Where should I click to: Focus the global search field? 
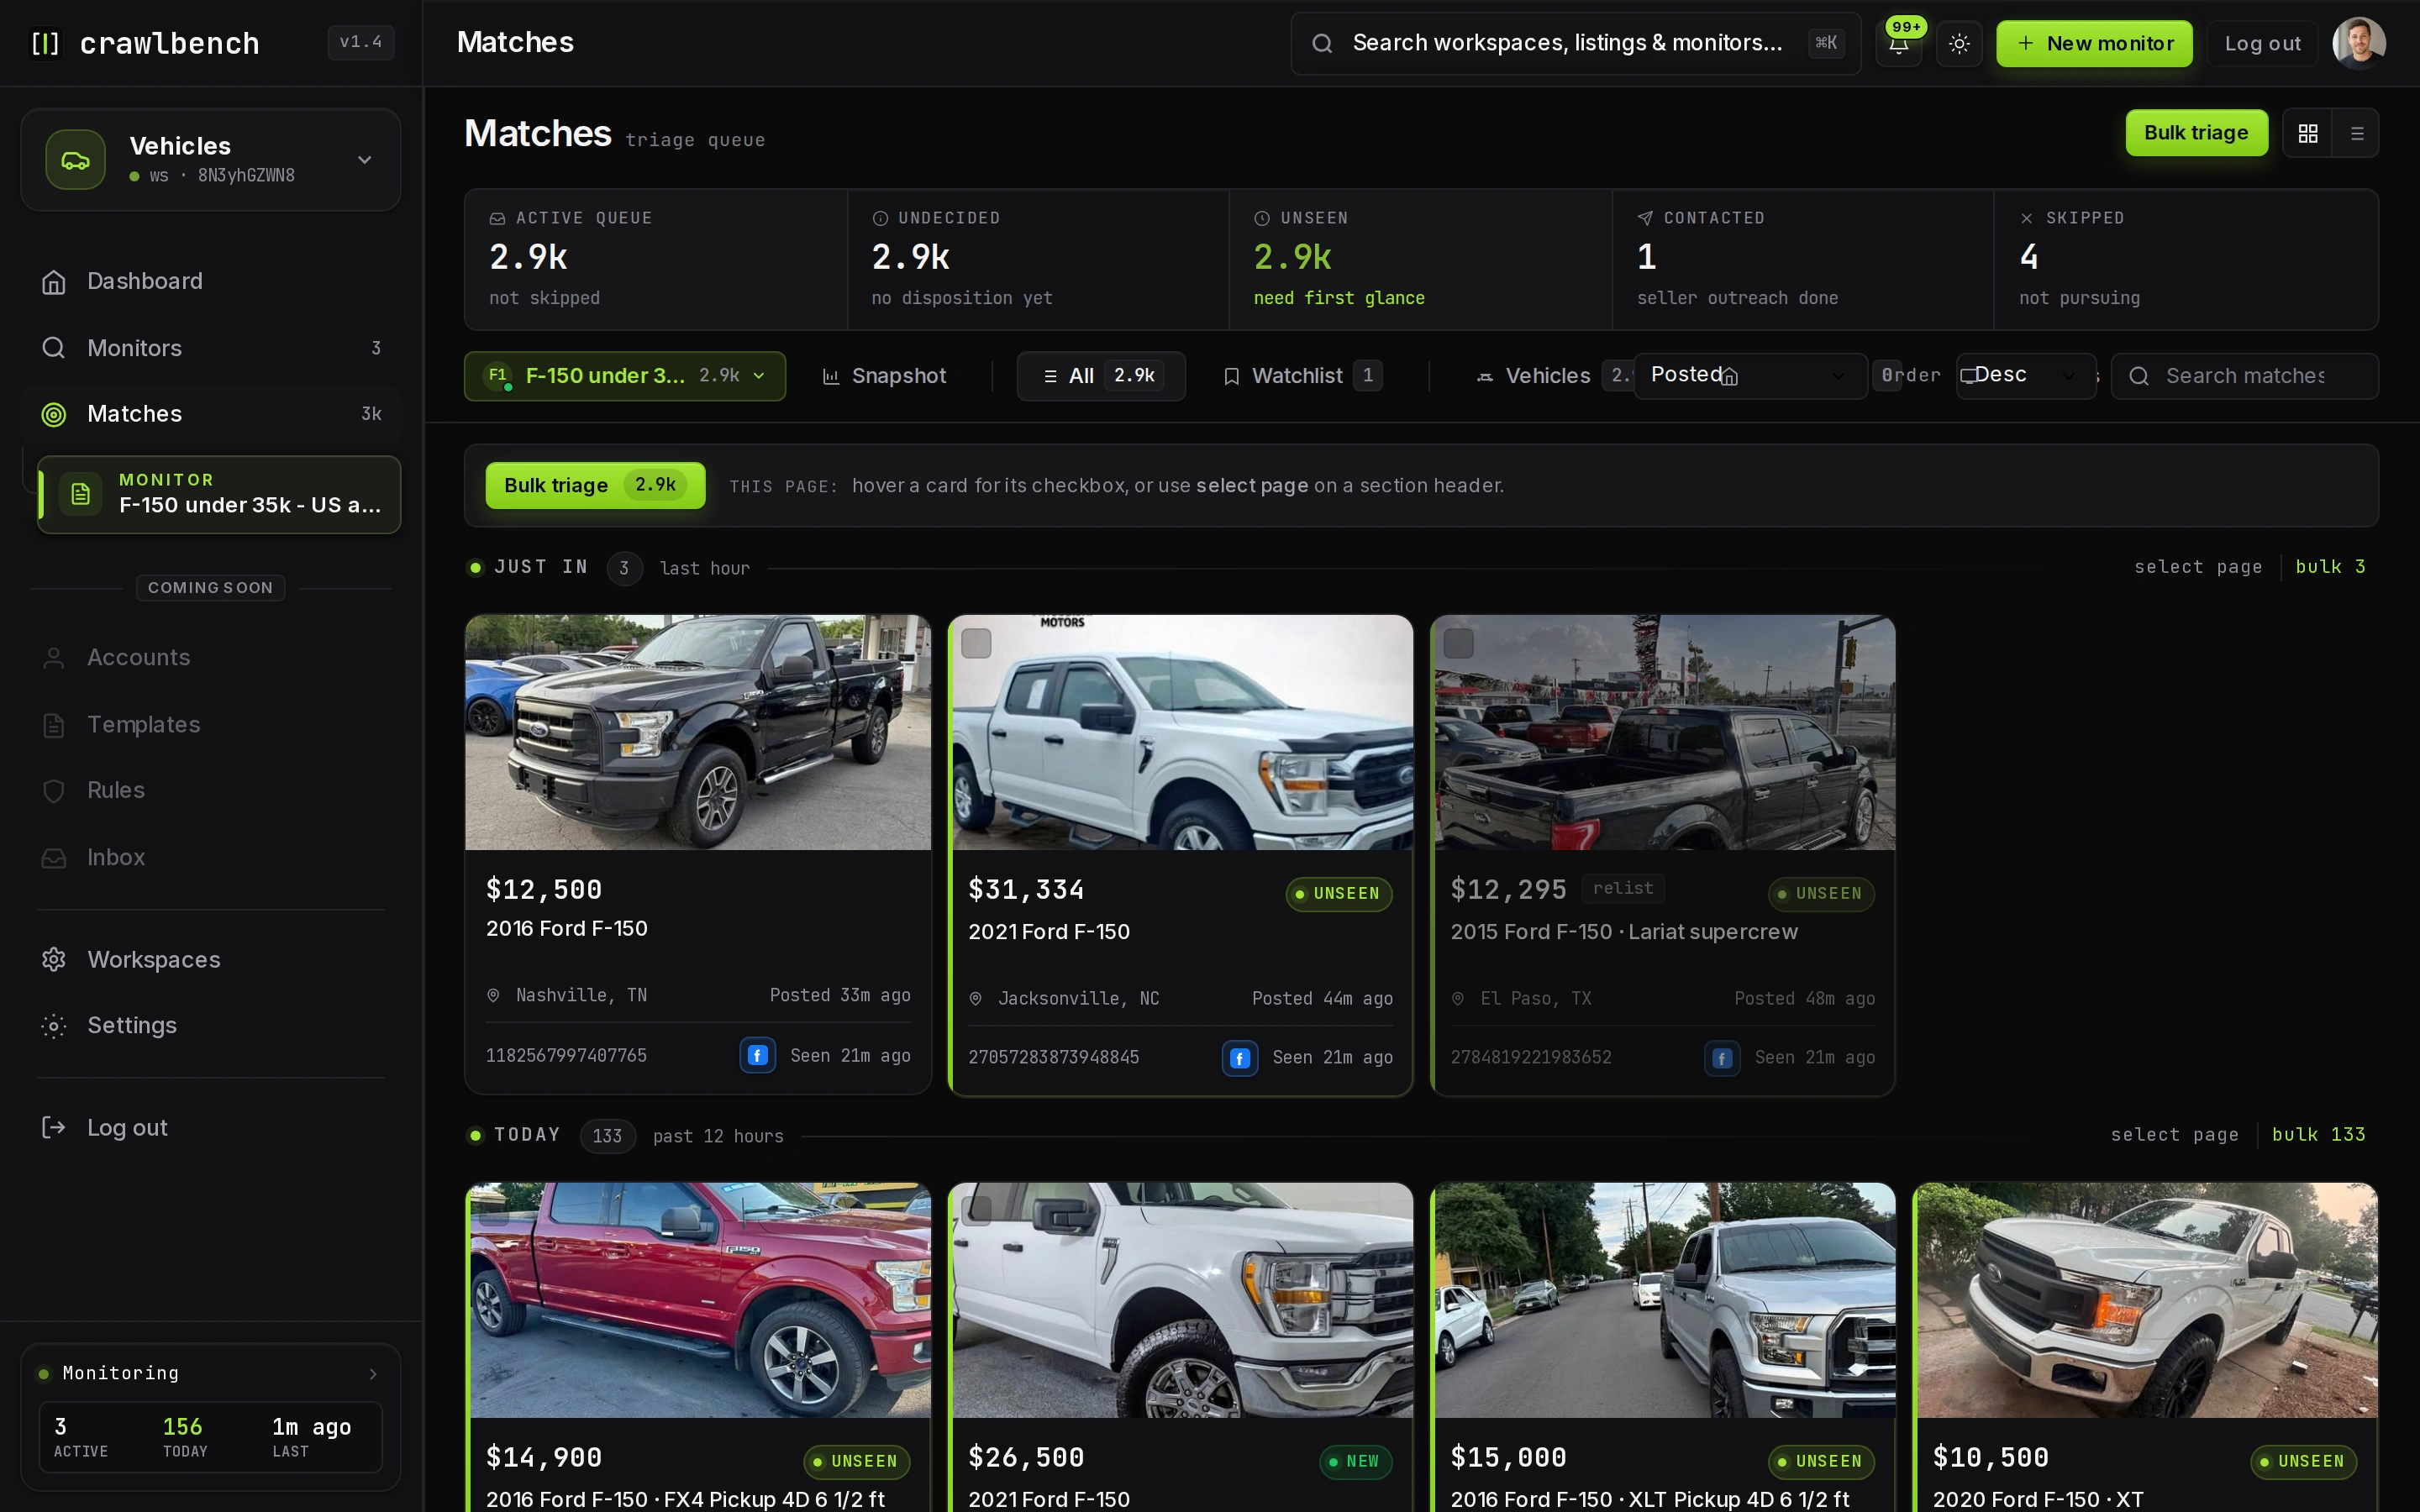pos(1575,43)
